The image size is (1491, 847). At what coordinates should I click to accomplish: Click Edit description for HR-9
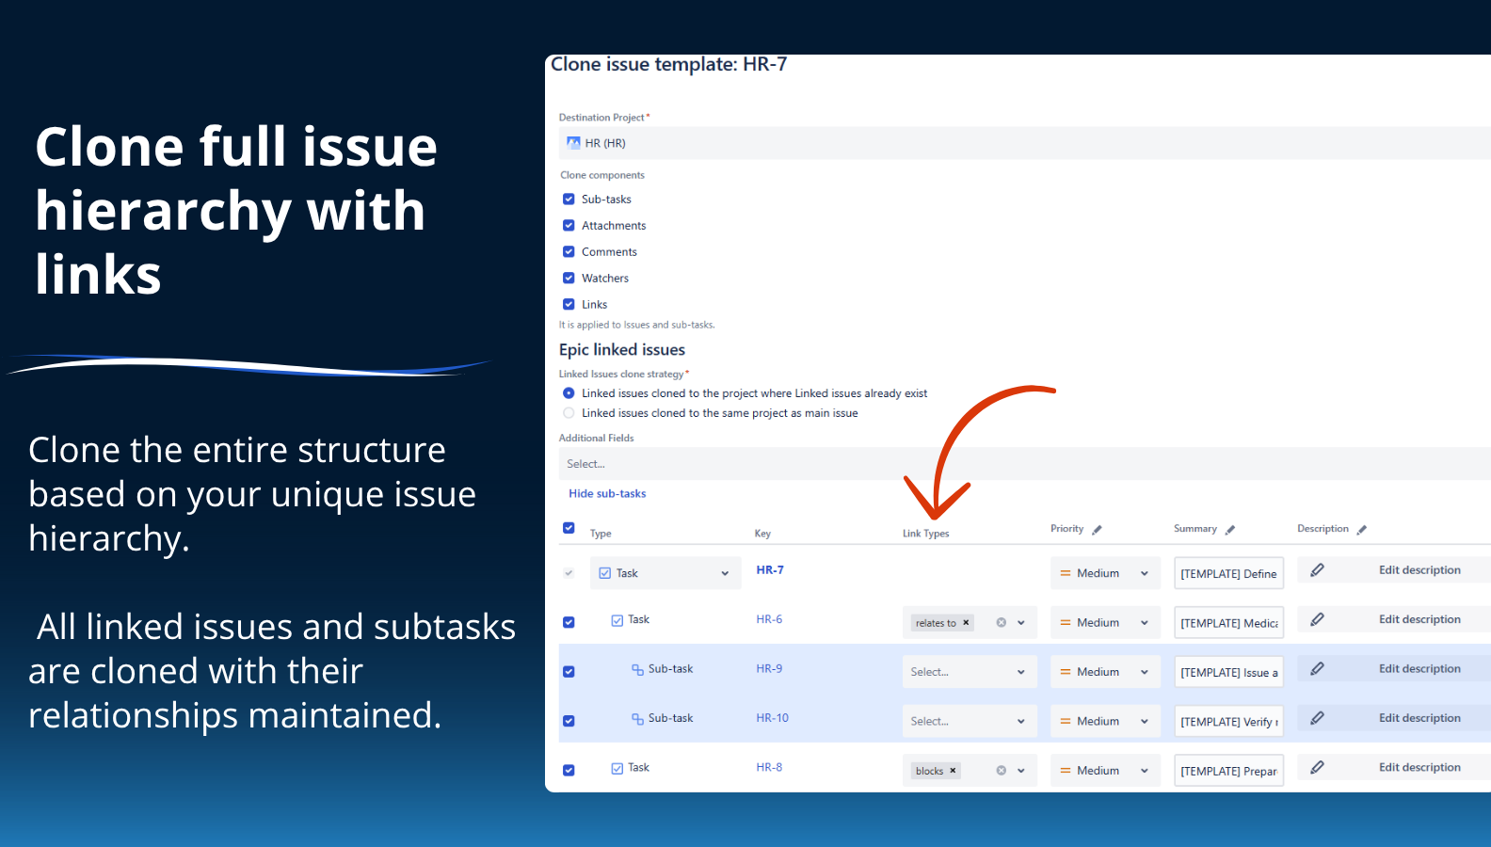tap(1419, 669)
